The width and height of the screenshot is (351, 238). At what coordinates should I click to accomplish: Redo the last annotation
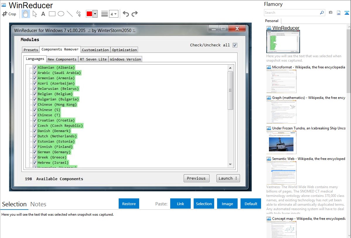(x=134, y=14)
